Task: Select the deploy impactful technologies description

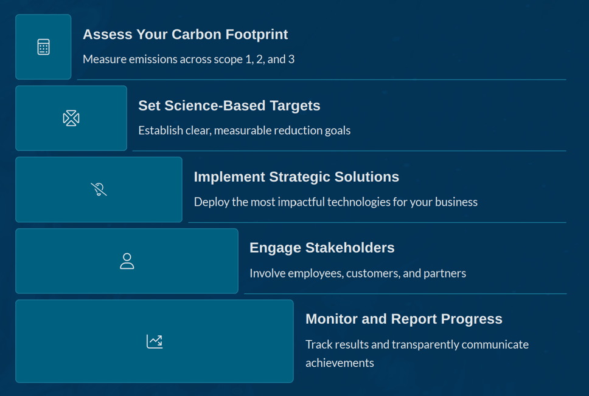Action: (x=335, y=202)
